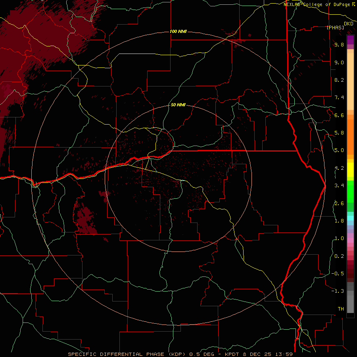Click the -1.3 scale value

click(338, 291)
